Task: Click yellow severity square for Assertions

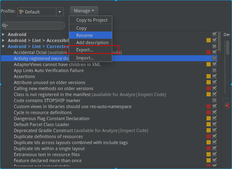Action: pyautogui.click(x=209, y=77)
